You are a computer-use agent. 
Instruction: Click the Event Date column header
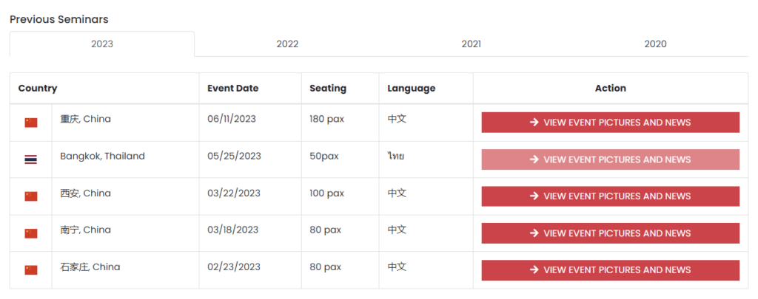click(x=232, y=89)
